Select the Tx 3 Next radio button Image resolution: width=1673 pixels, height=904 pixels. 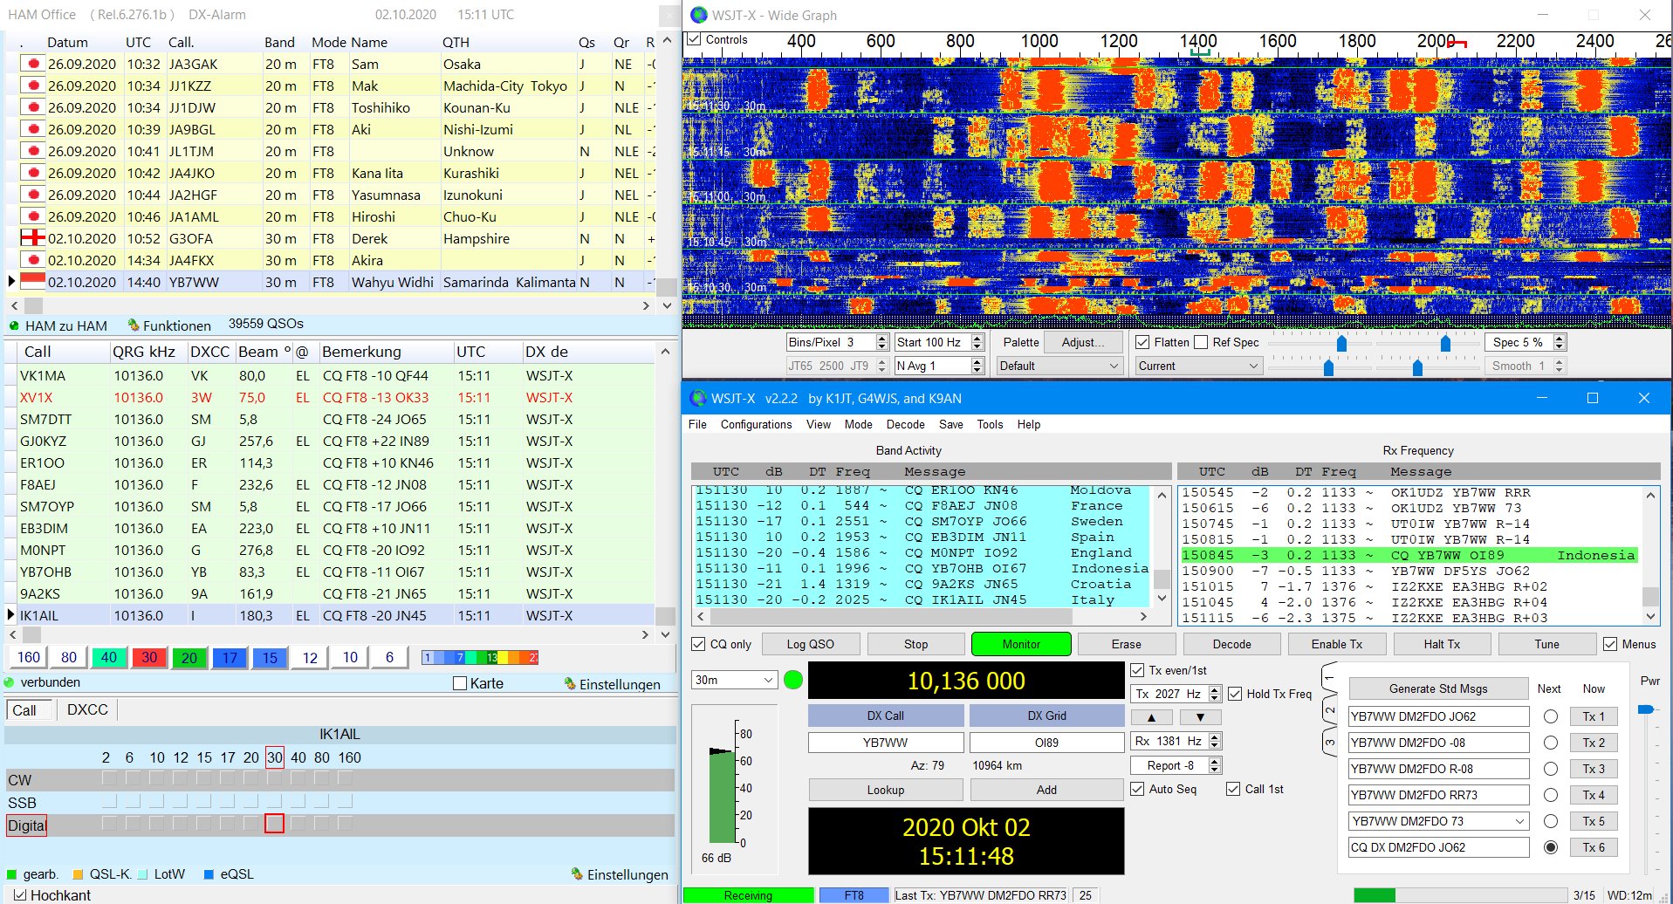[1550, 769]
